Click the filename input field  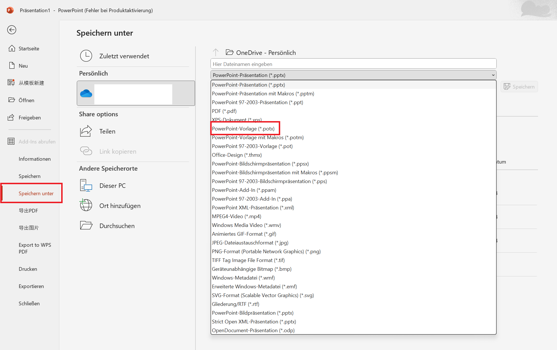click(353, 64)
